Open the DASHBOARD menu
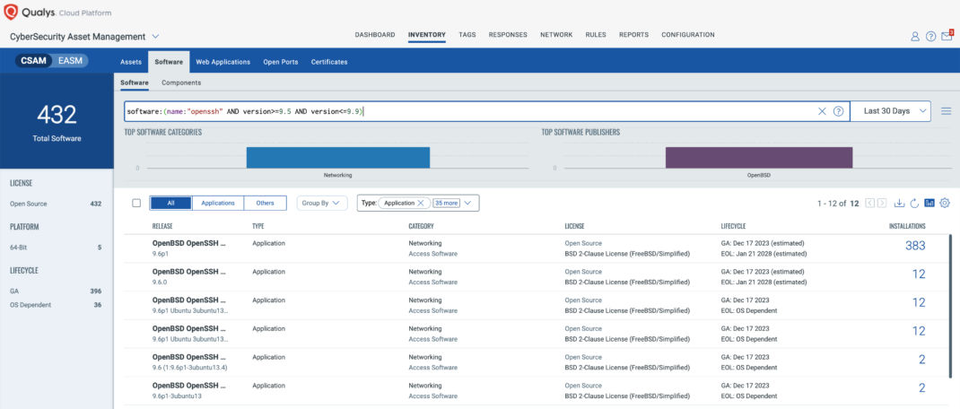This screenshot has width=960, height=409. (x=375, y=35)
